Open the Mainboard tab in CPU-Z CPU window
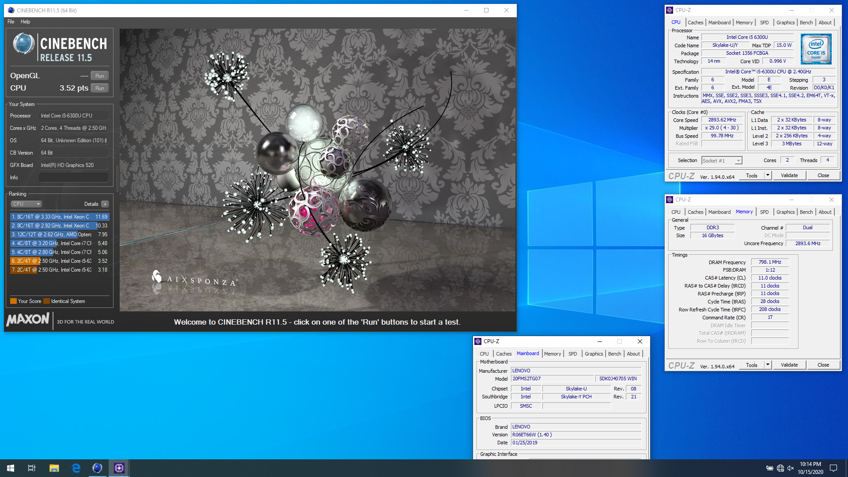Image resolution: width=848 pixels, height=477 pixels. [719, 23]
